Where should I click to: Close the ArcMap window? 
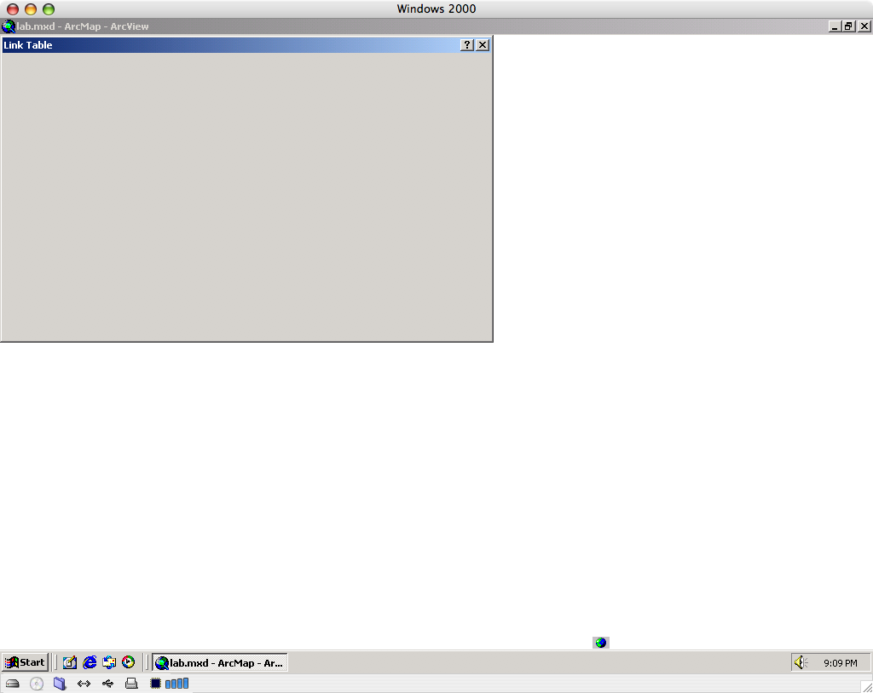864,26
